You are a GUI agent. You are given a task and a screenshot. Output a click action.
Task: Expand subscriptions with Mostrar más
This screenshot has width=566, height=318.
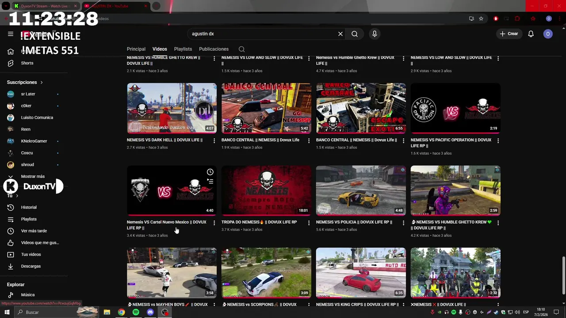33,177
